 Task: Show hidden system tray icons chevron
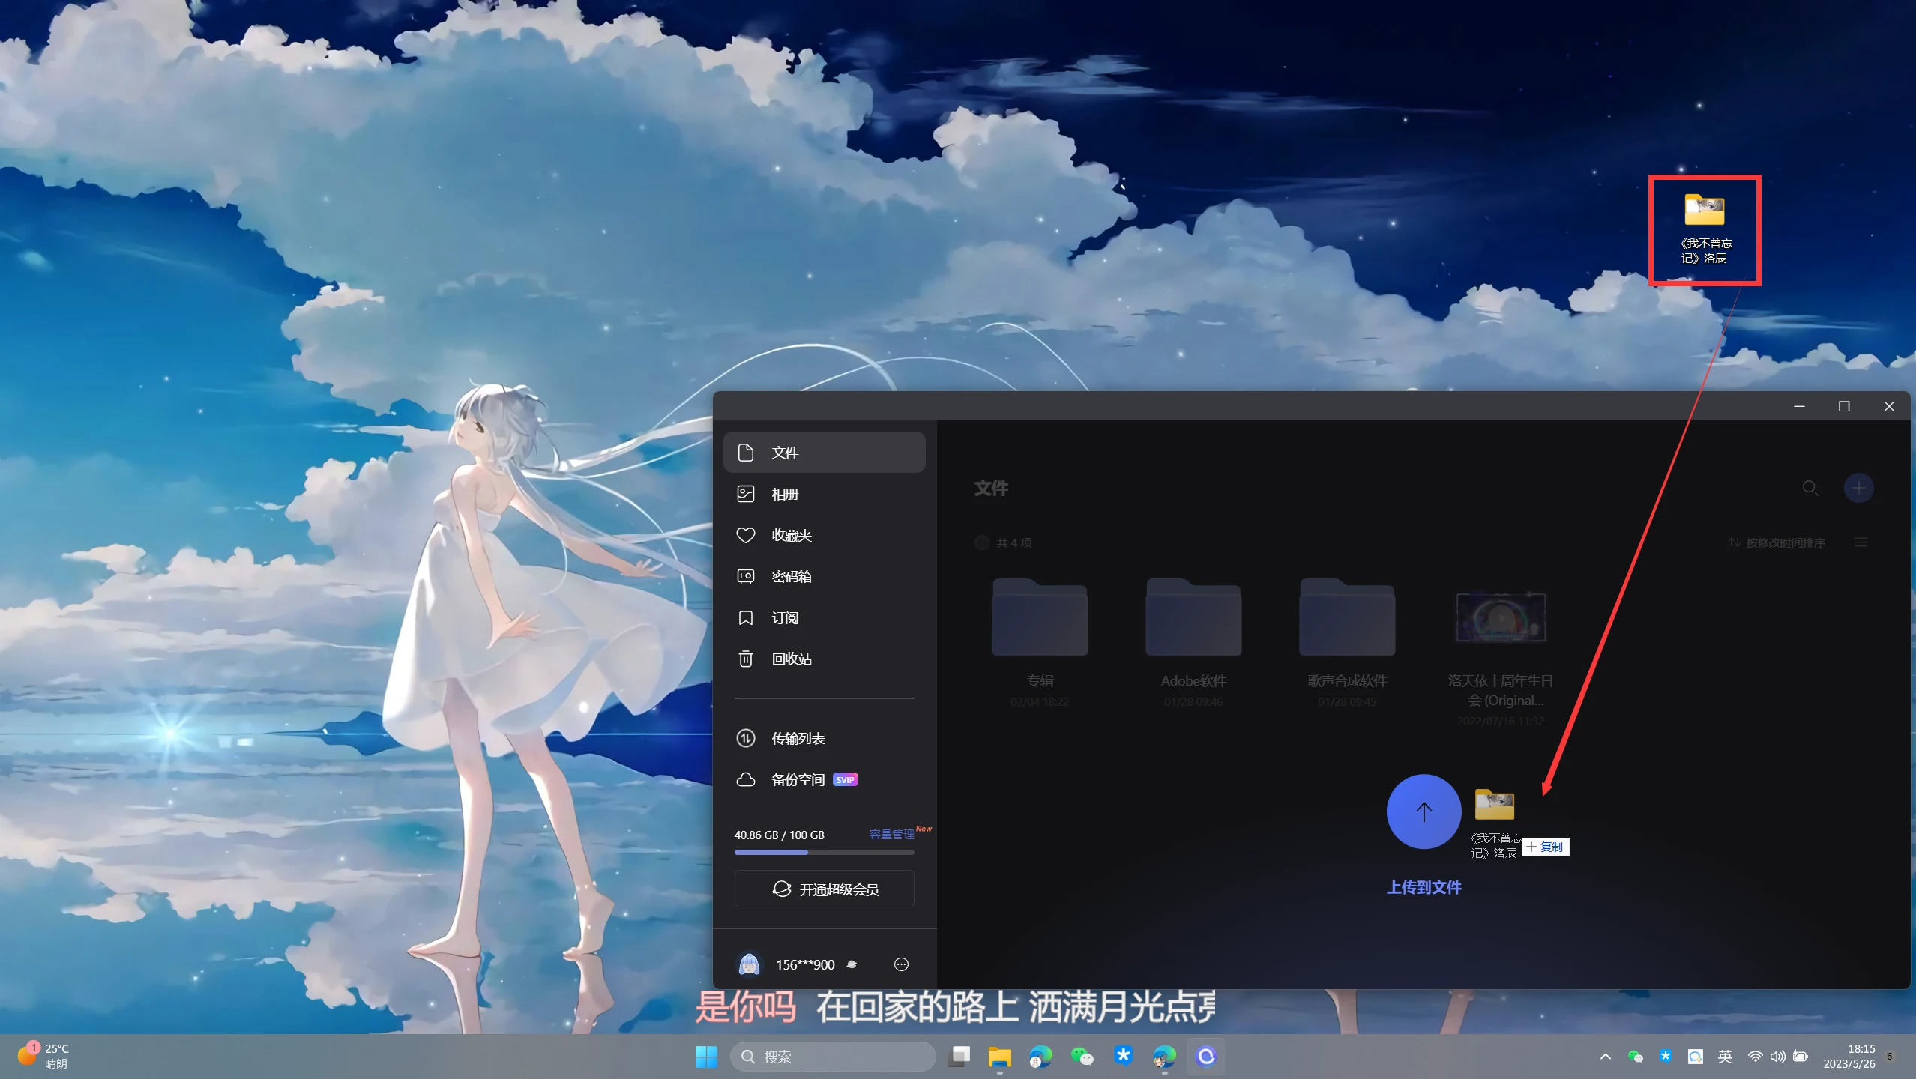pos(1605,1057)
